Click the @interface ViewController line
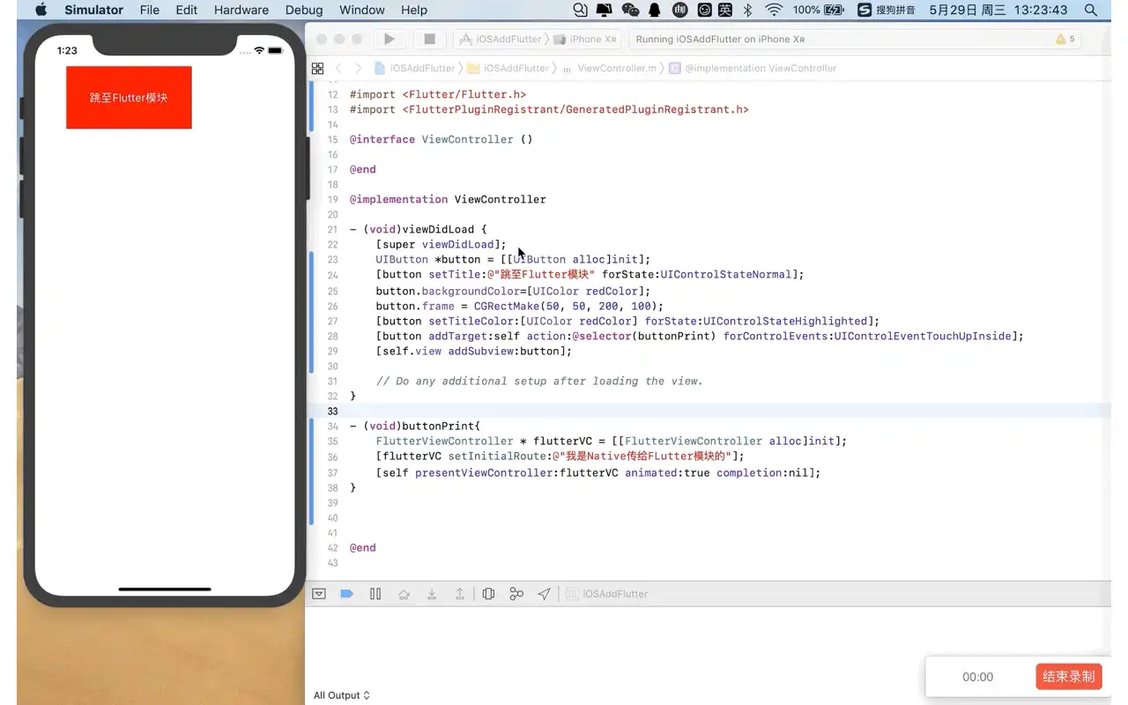This screenshot has width=1128, height=705. [441, 139]
